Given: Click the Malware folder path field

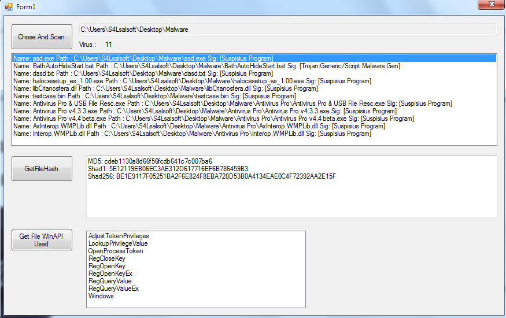Looking at the screenshot, I should [x=288, y=29].
